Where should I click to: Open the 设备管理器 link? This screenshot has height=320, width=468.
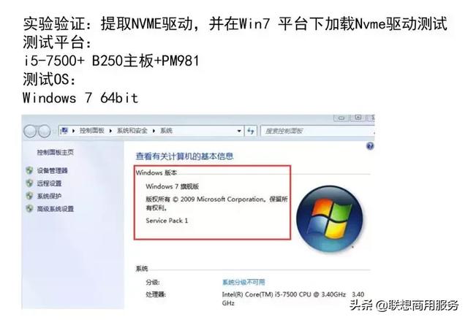point(52,170)
